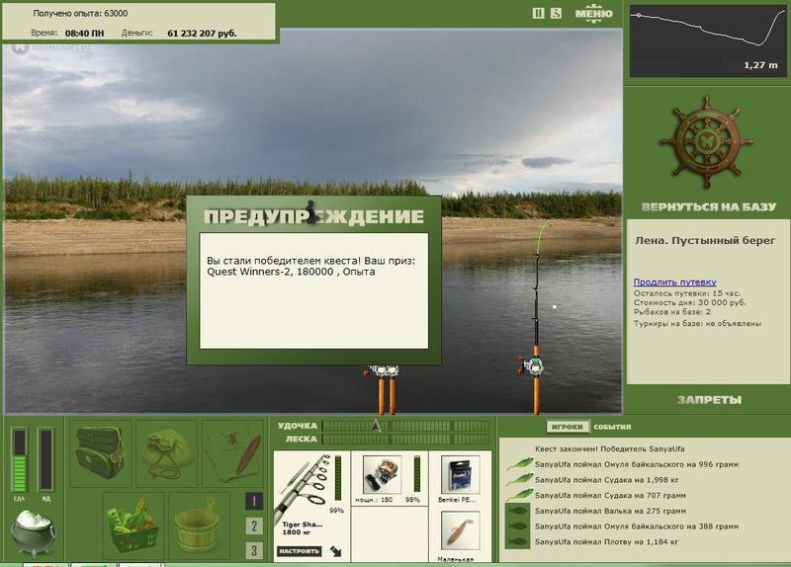This screenshot has height=567, width=791.
Task: Select the Benkei PE fishing line thumbnail
Action: pos(460,474)
